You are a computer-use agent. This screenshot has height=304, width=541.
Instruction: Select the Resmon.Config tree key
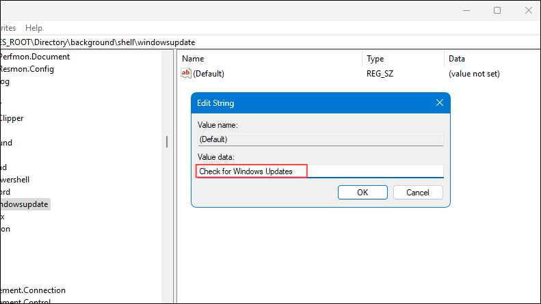27,69
